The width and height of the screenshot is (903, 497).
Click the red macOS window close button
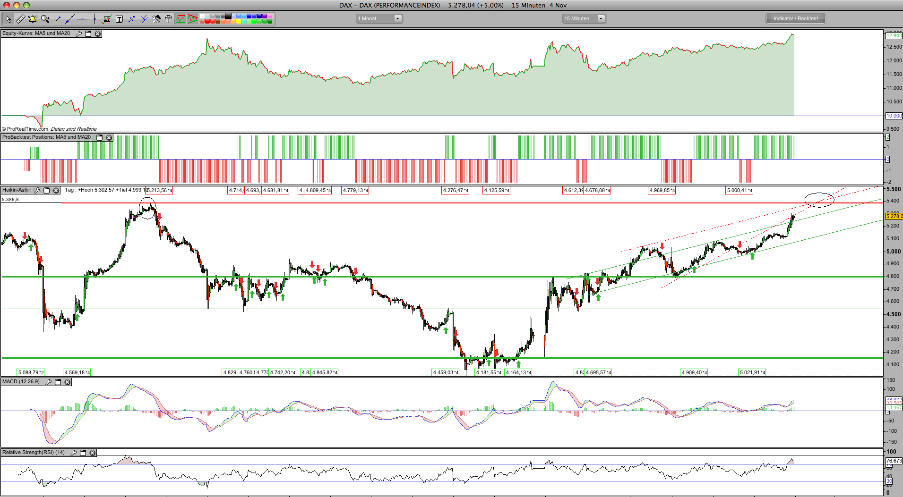click(7, 5)
